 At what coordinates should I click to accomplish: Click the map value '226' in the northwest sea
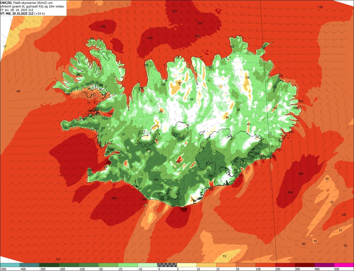[x=103, y=26]
